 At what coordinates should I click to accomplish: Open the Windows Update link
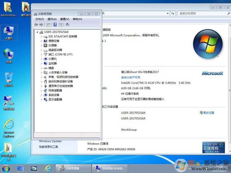50,141
